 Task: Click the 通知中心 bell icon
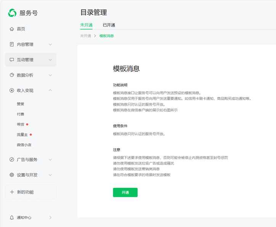(x=12, y=217)
